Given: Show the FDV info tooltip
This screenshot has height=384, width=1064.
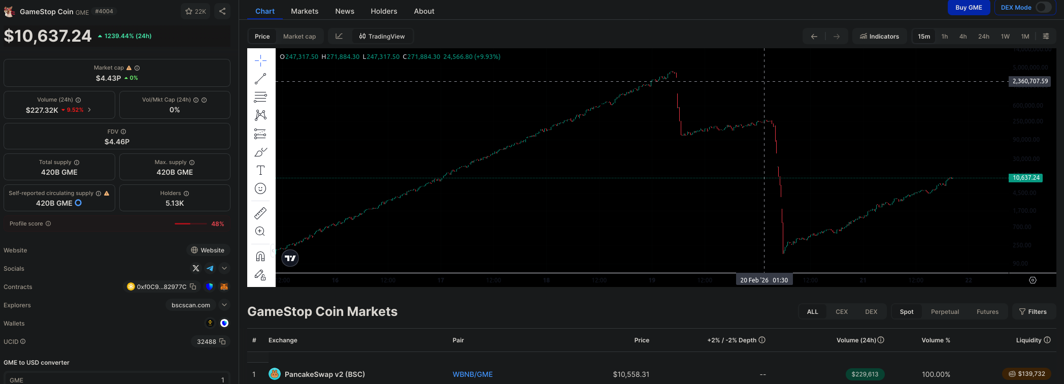Looking at the screenshot, I should coord(123,132).
